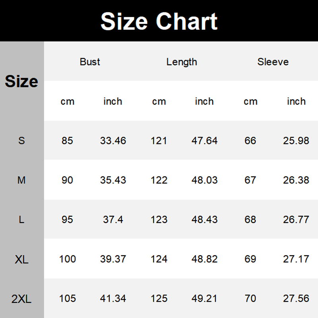Click the 69 cm sleeve value
The width and height of the screenshot is (318, 318).
[x=250, y=259]
